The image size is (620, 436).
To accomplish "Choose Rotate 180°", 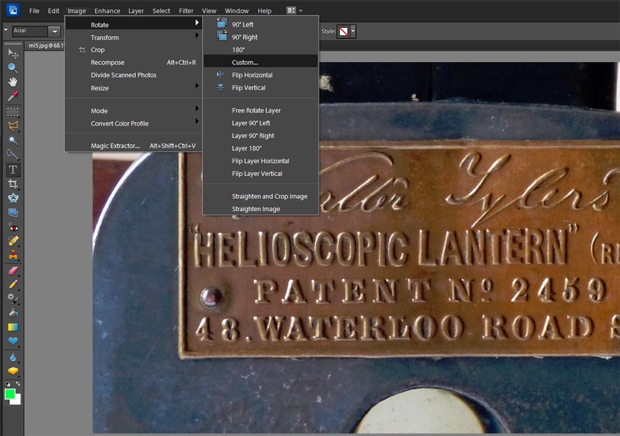I will 260,50.
